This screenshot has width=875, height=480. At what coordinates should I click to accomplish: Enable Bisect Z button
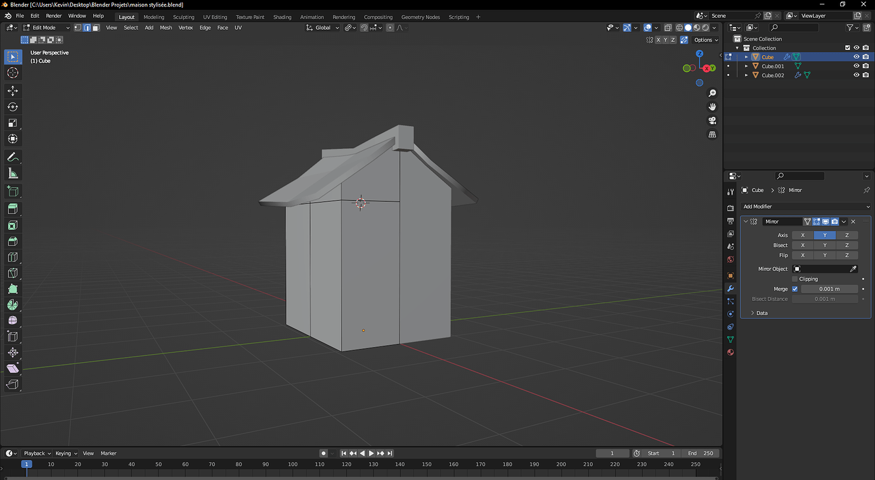847,245
